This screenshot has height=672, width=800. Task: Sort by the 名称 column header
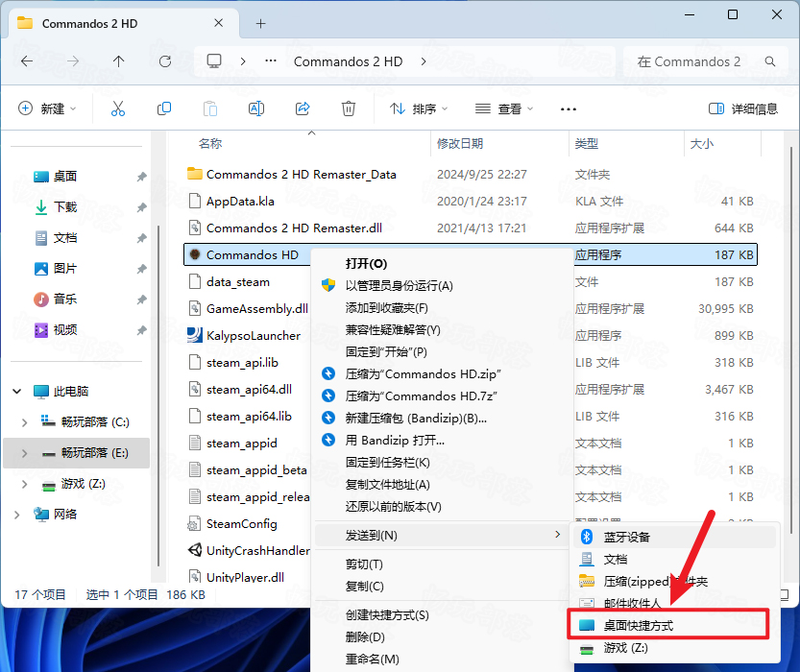[x=210, y=144]
